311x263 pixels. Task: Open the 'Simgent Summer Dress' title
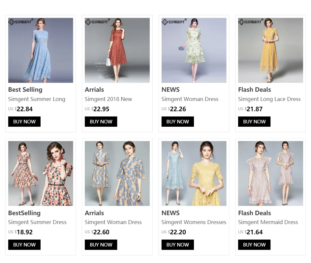tap(37, 222)
